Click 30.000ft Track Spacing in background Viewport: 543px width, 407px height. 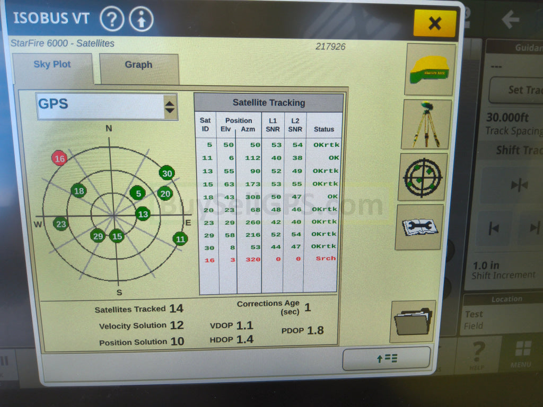(x=514, y=123)
